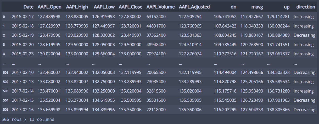
Task: Click the AAPL.Adjusted column header
Action: (x=194, y=7)
